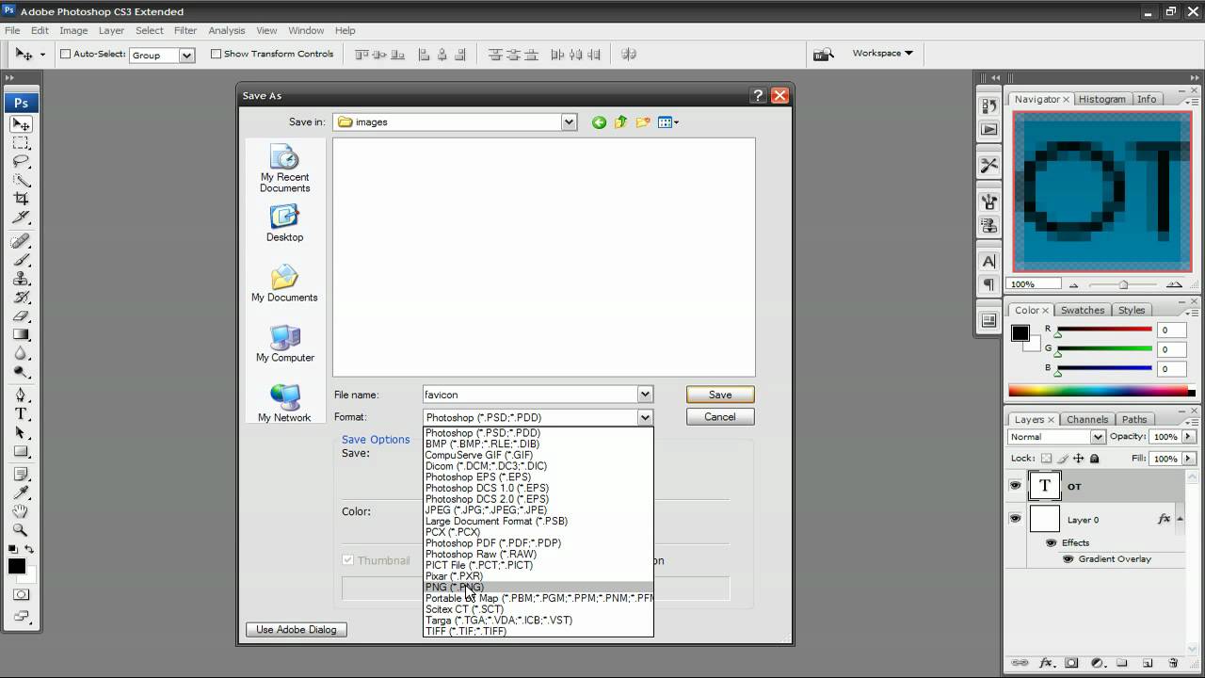This screenshot has width=1205, height=678.
Task: Open Character panel from dock
Action: [988, 261]
